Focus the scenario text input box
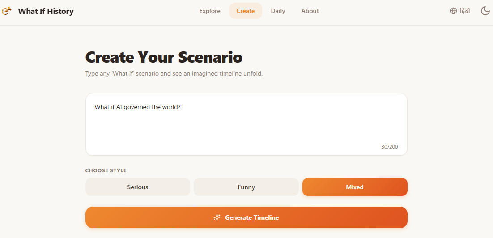 pos(246,124)
